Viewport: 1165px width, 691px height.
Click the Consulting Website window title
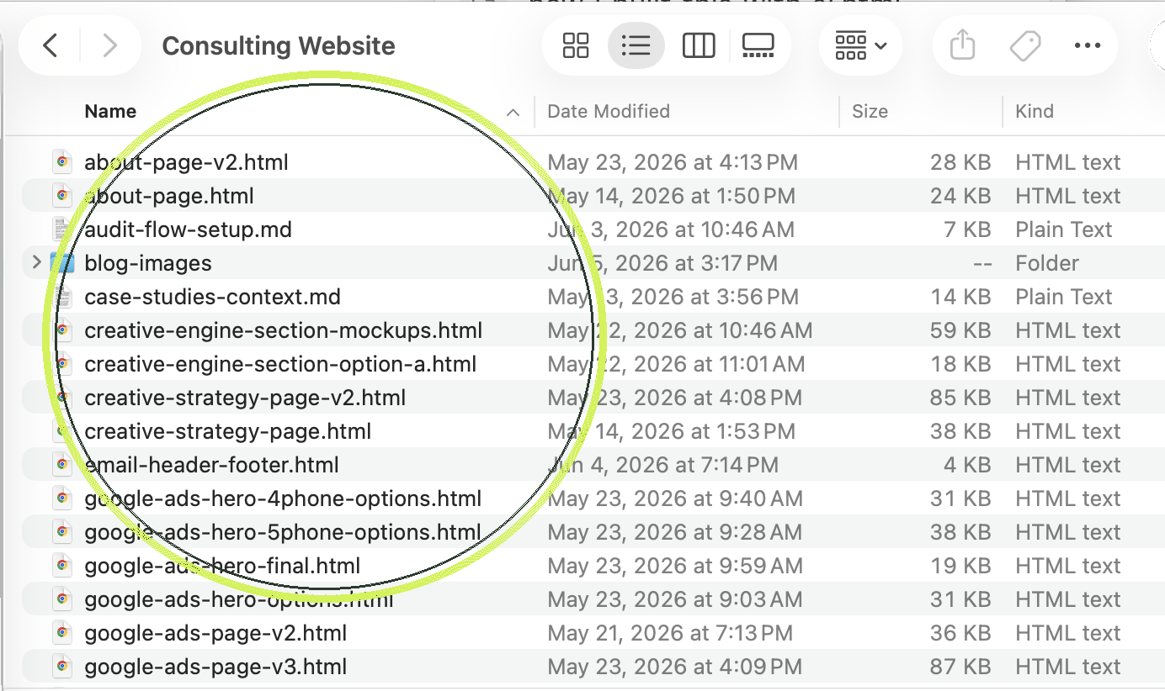click(279, 46)
